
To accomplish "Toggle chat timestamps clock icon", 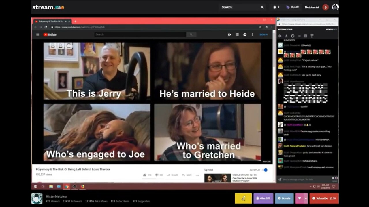I will [293, 36].
